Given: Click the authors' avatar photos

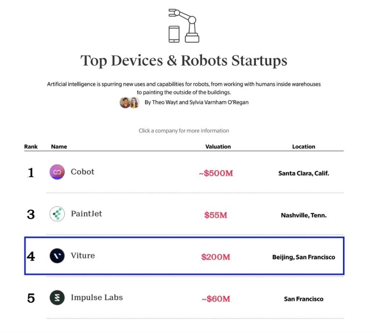Looking at the screenshot, I should coord(130,102).
